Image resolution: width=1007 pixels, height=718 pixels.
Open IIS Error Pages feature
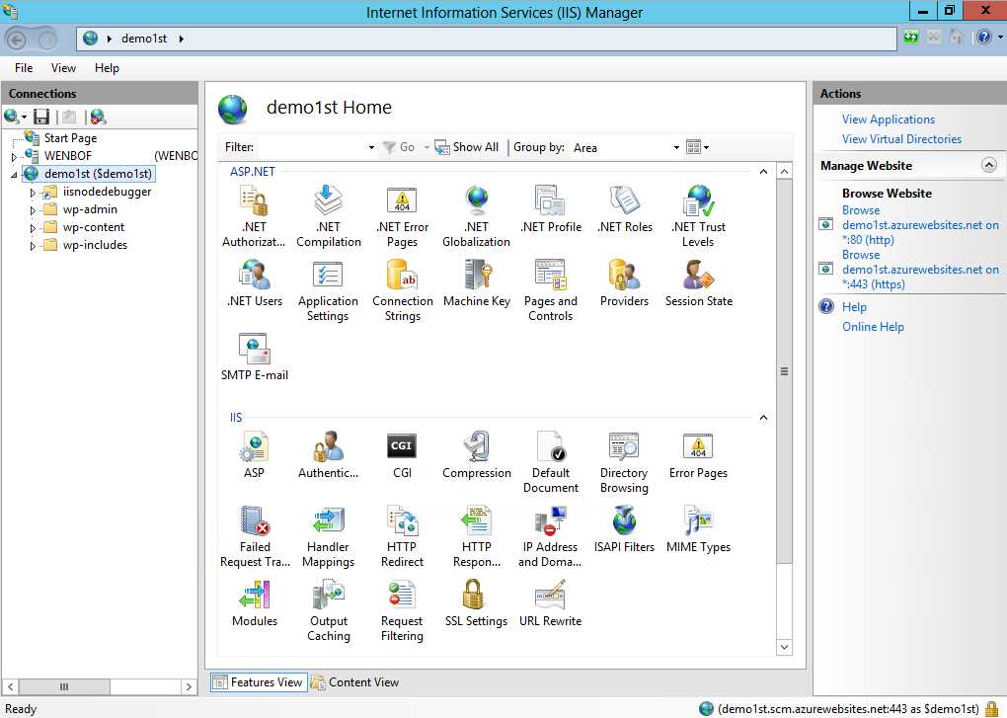(x=698, y=454)
